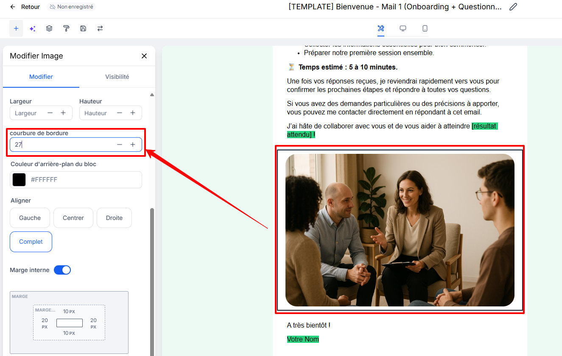Click the Modifier Image panel title
The height and width of the screenshot is (356, 562).
(36, 56)
